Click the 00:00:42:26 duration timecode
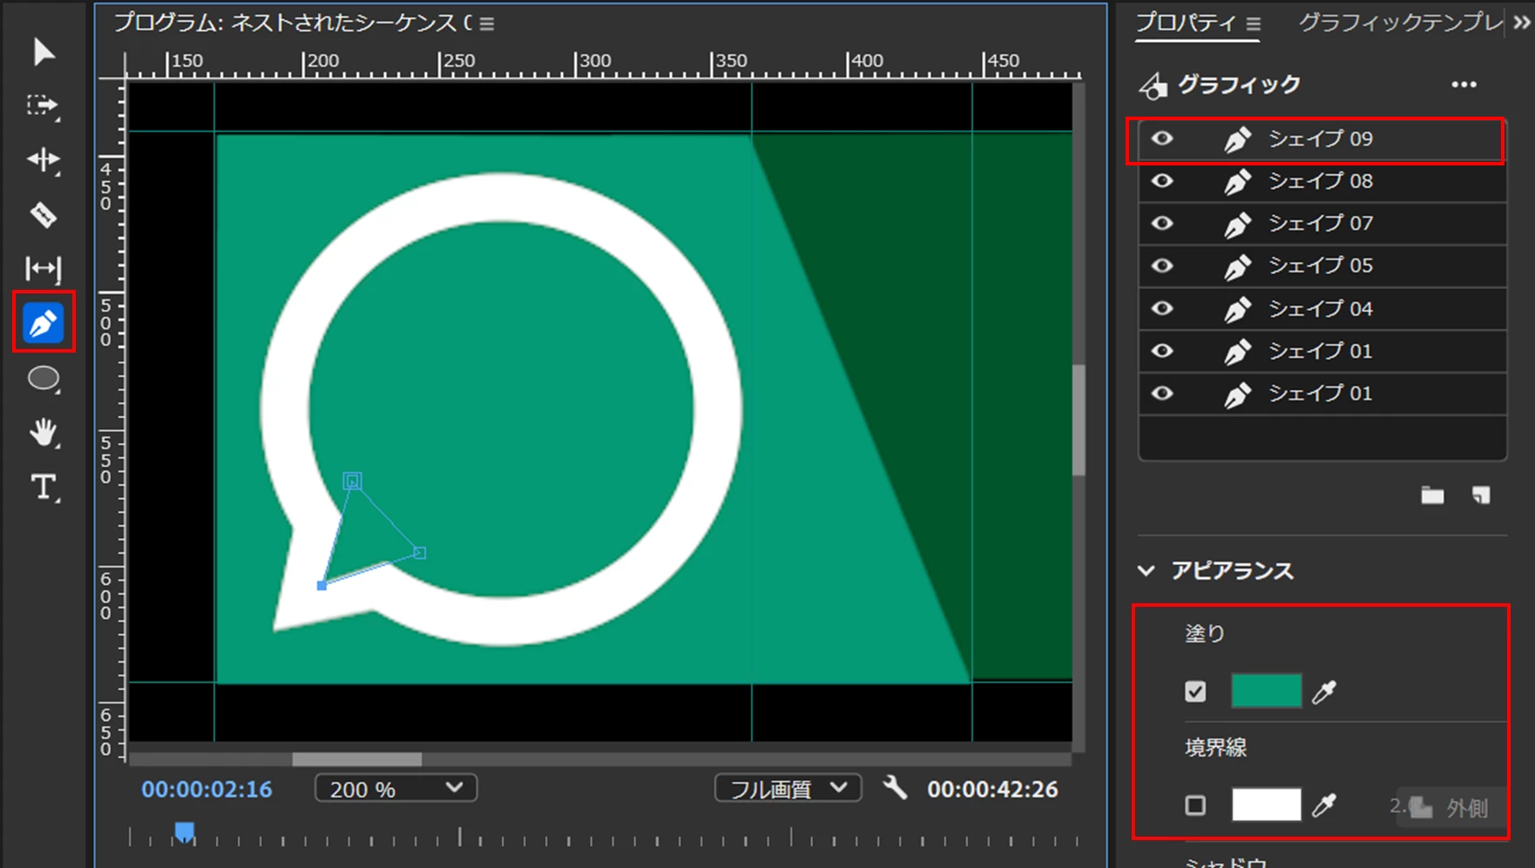The width and height of the screenshot is (1535, 868). point(992,790)
